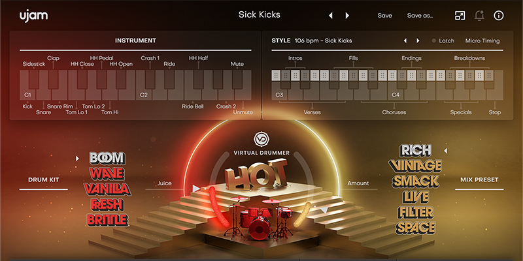Click the Tom Hi label

(110, 112)
